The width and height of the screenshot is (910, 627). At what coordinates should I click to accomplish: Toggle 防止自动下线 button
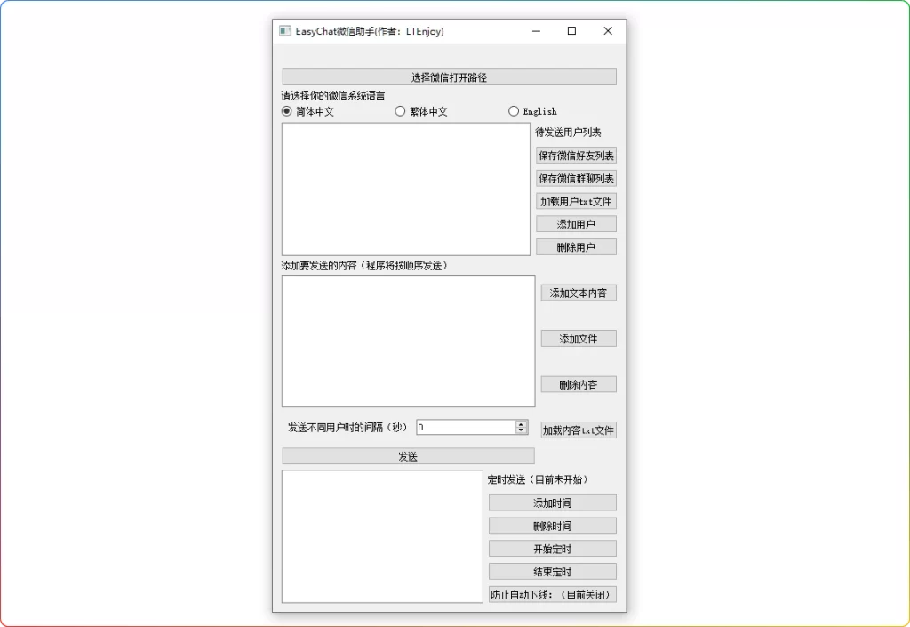pos(553,594)
